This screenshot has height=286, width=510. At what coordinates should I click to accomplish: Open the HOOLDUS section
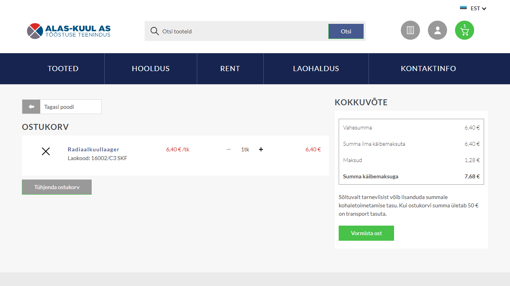coord(151,68)
